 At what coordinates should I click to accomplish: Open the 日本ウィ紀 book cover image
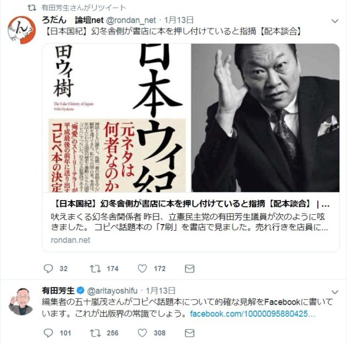[x=116, y=118]
